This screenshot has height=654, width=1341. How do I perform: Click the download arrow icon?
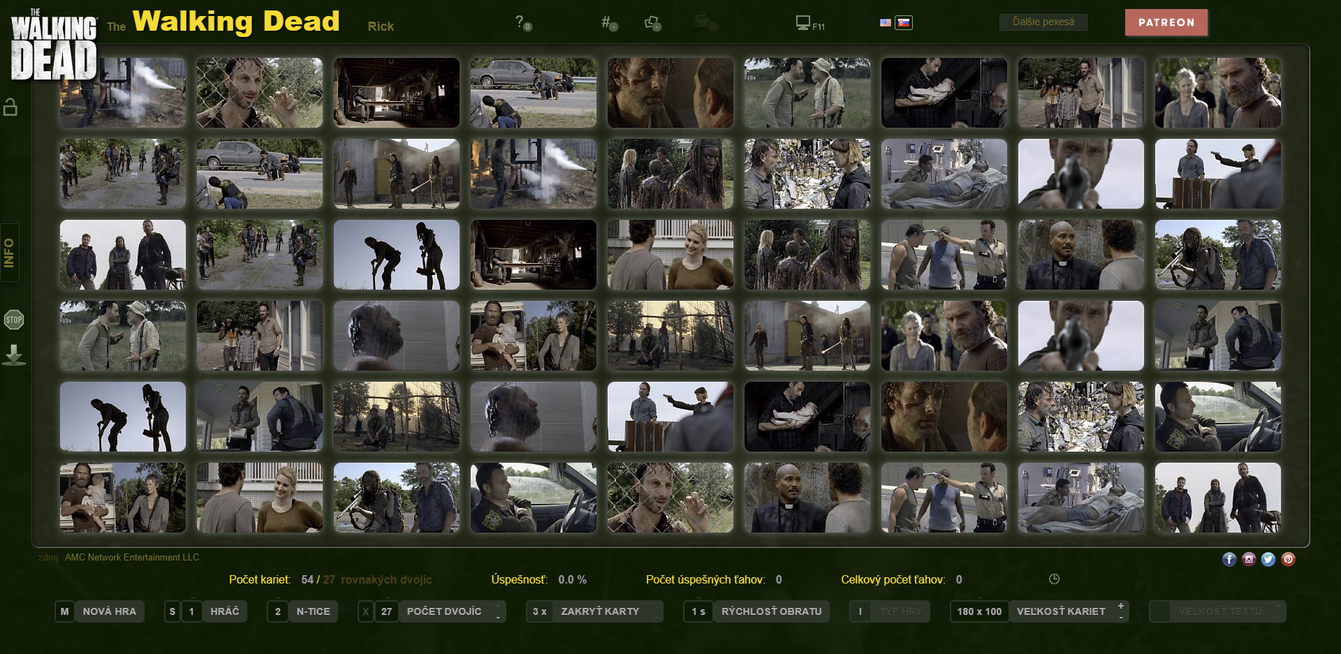tap(14, 355)
